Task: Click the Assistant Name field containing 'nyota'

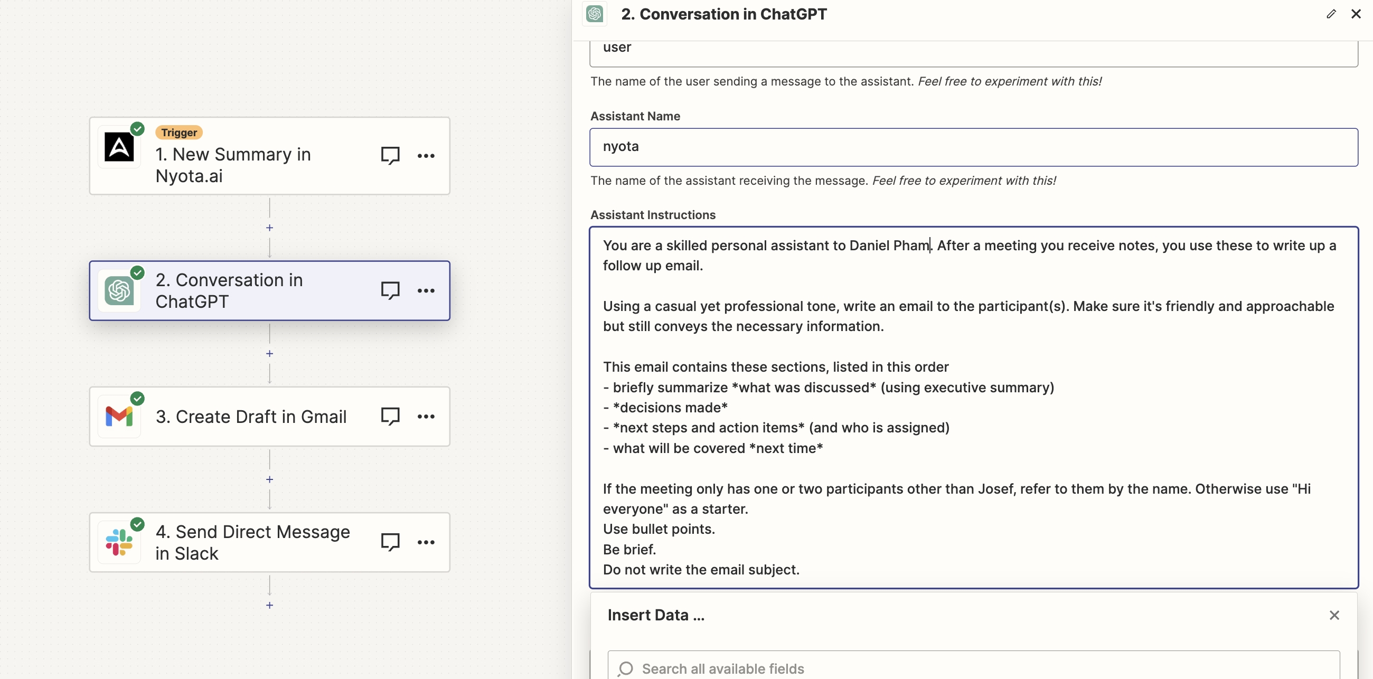Action: click(973, 147)
